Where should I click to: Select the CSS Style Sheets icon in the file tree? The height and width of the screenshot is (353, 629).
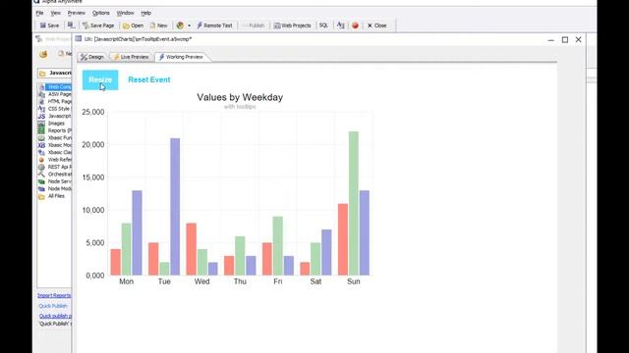coord(41,109)
